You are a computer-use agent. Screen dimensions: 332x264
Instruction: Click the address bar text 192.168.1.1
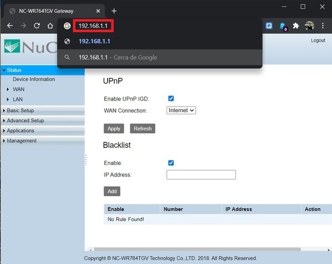click(93, 26)
